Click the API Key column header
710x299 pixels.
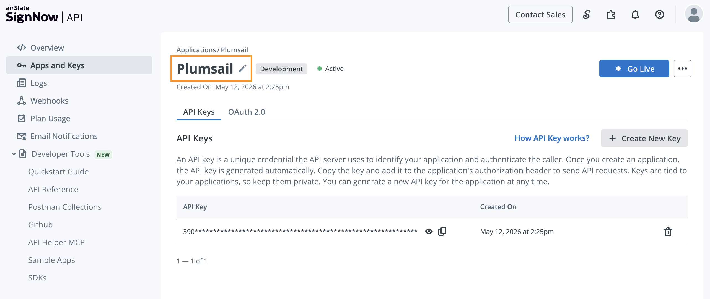tap(195, 207)
